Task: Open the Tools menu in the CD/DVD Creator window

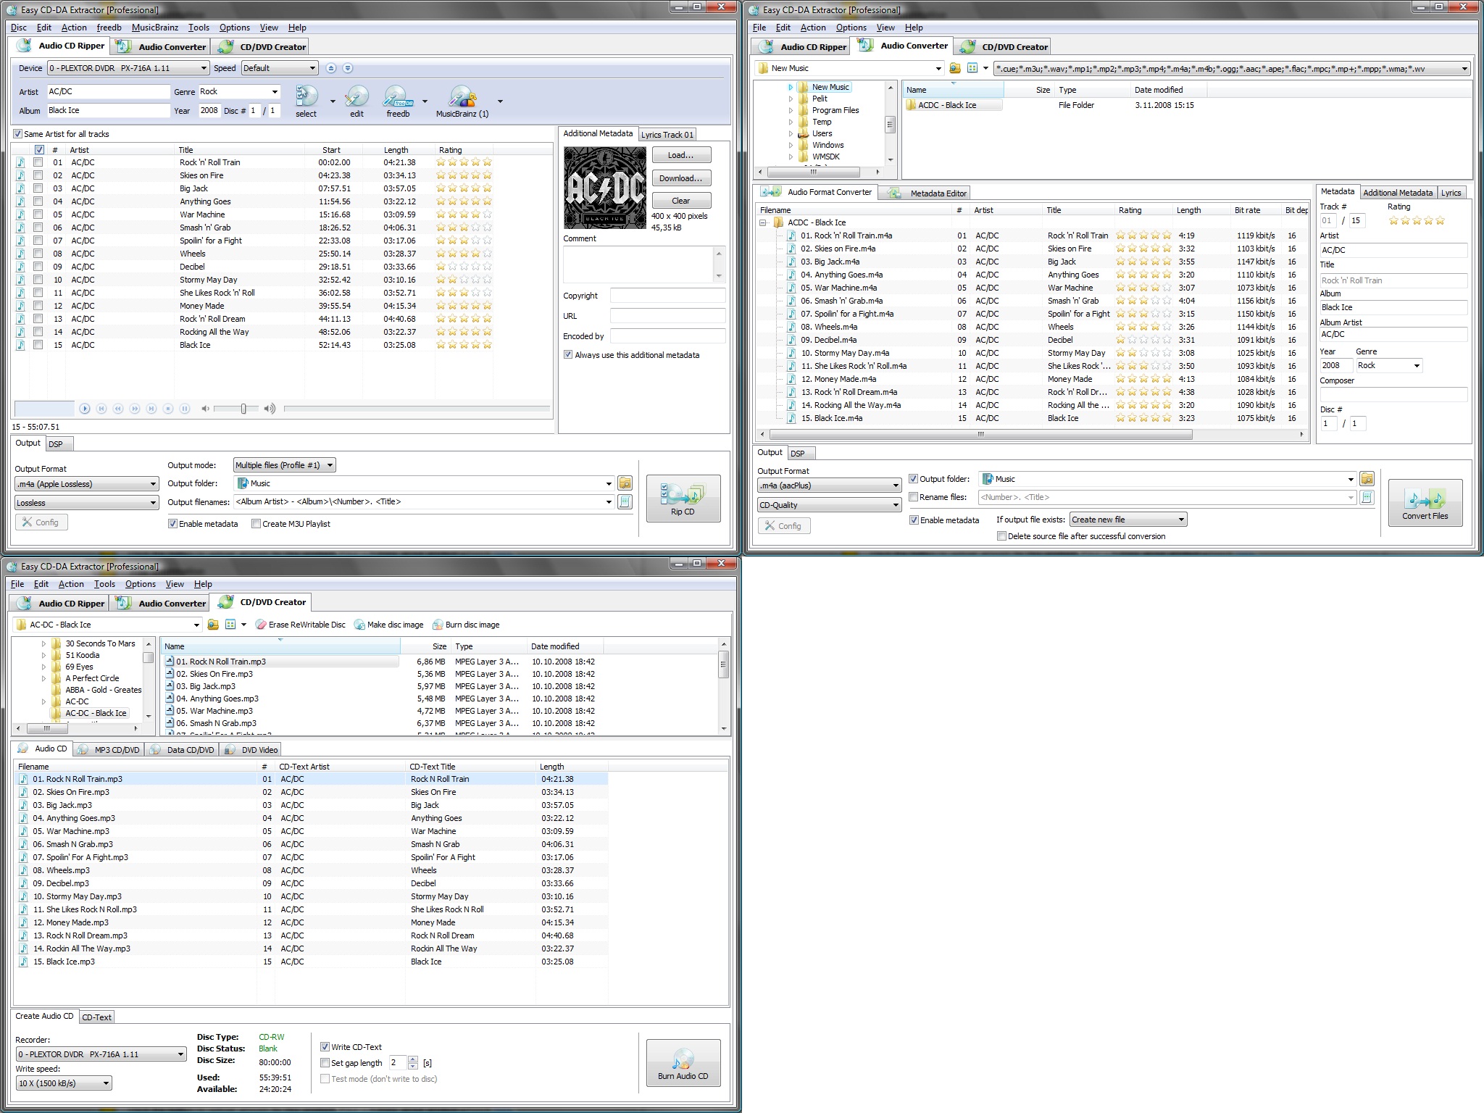Action: [104, 584]
